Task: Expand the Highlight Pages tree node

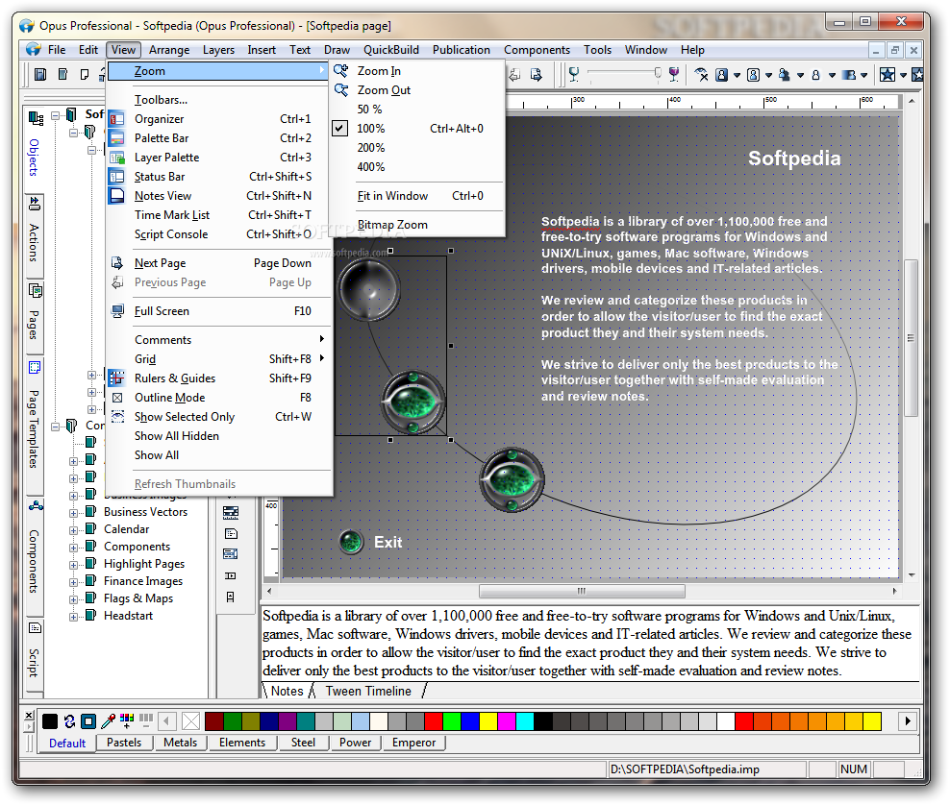Action: pos(73,565)
